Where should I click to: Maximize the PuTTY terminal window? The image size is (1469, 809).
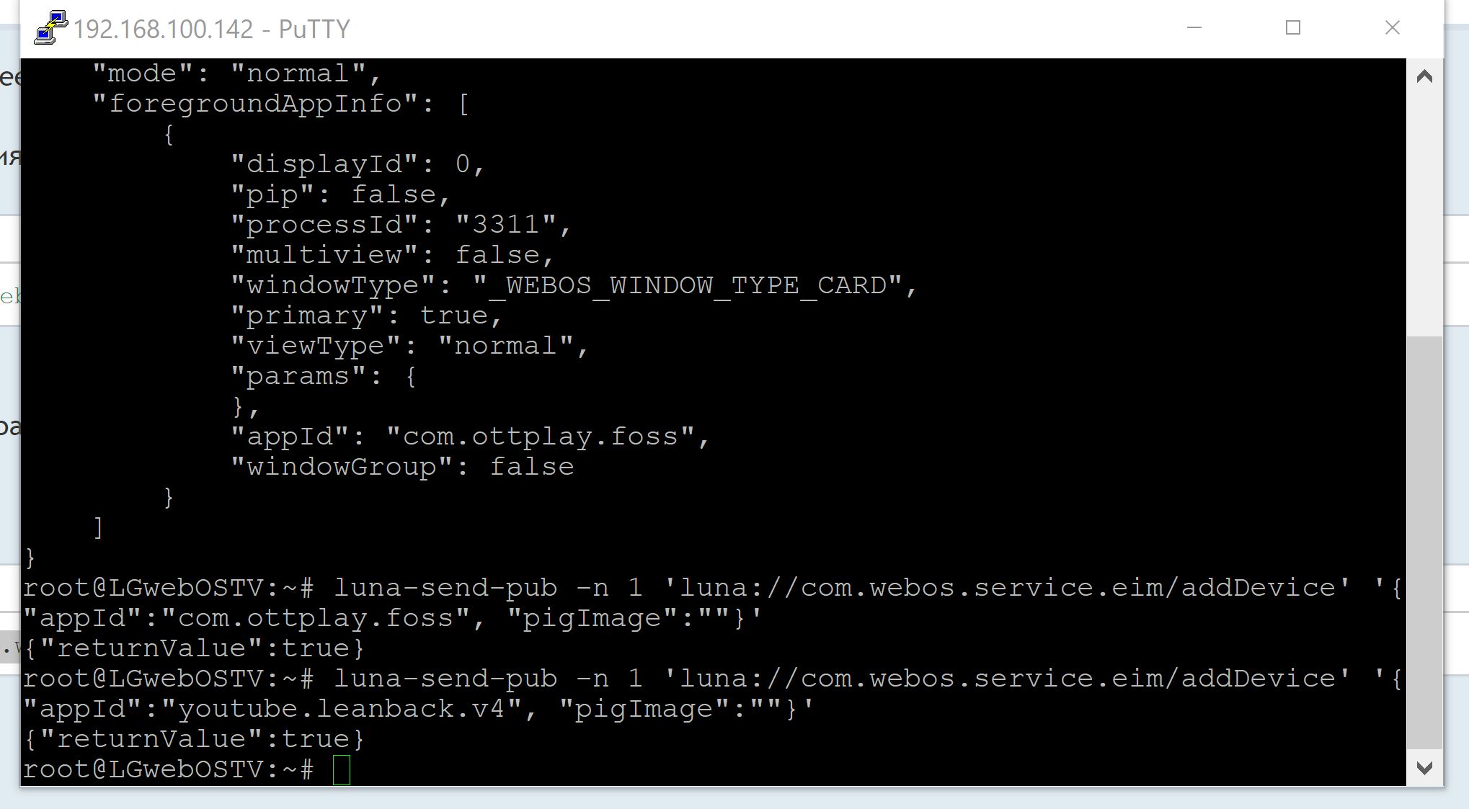1293,28
